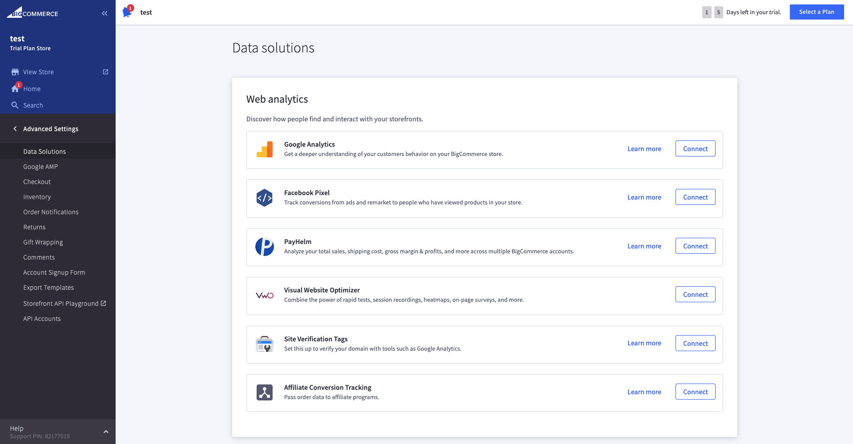Open Inventory settings
The height and width of the screenshot is (444, 853).
click(x=37, y=197)
